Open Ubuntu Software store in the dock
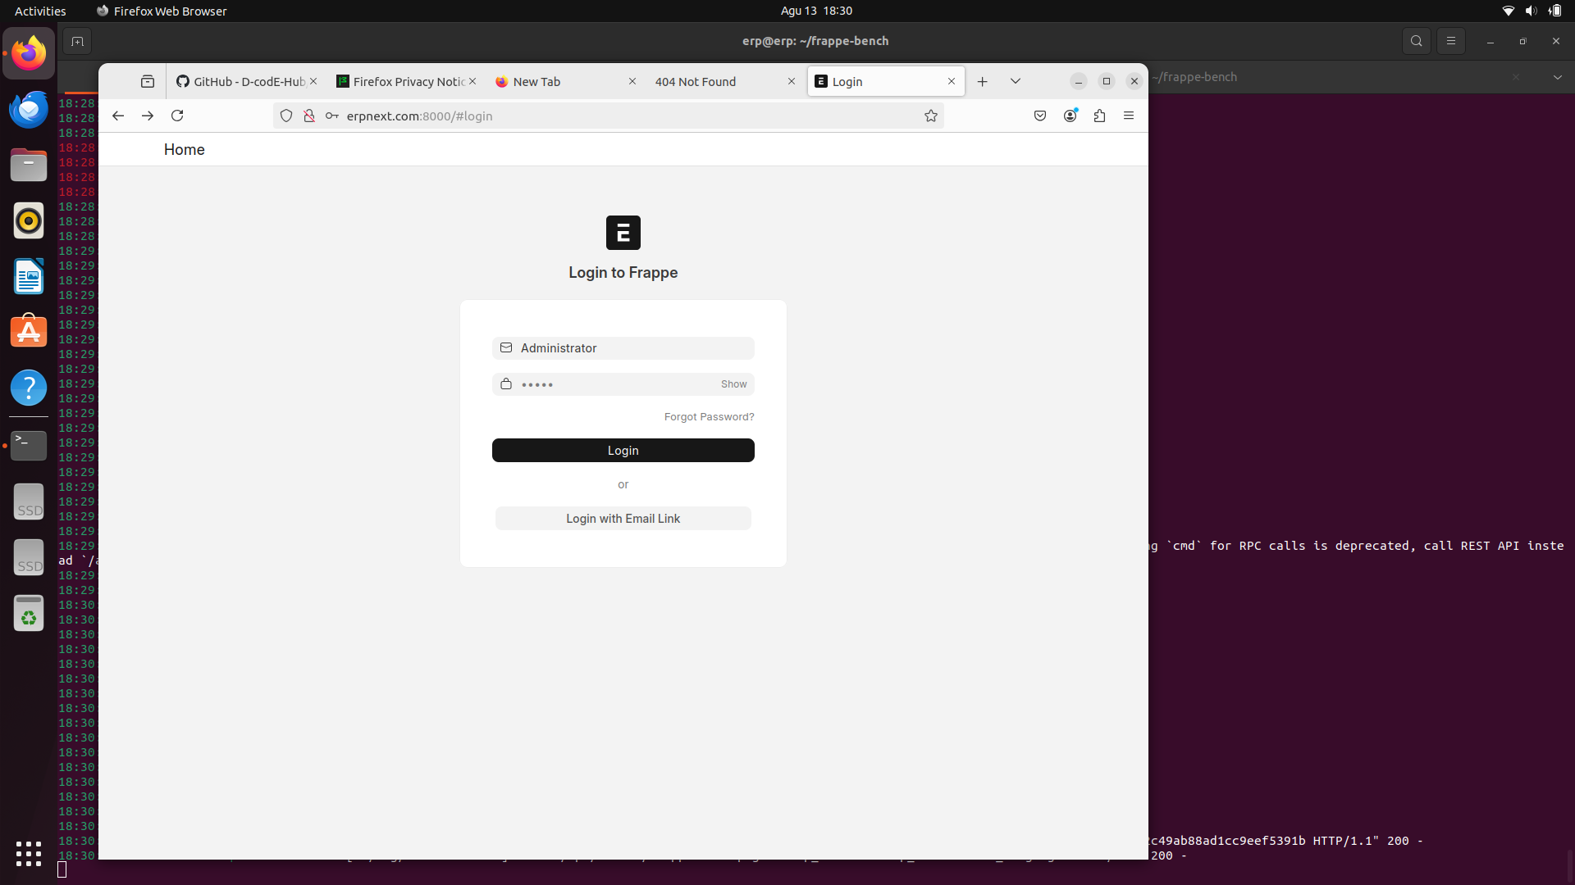The height and width of the screenshot is (885, 1575). pos(29,332)
